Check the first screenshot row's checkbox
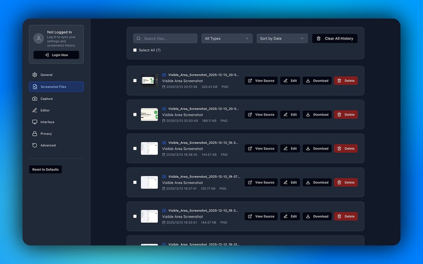This screenshot has width=423, height=264. tap(135, 81)
